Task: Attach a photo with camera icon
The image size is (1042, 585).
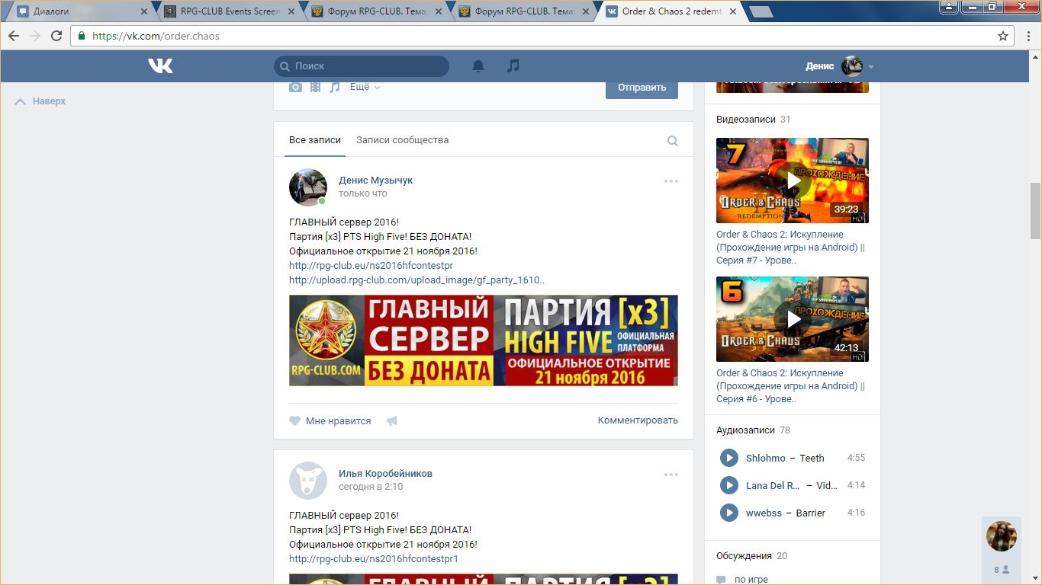Action: pos(295,87)
